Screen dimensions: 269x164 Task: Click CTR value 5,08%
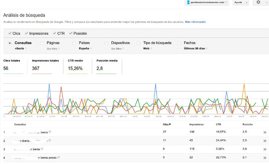click(220, 149)
